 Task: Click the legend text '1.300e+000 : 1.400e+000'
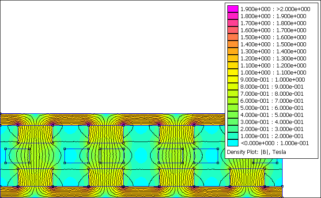[273, 51]
